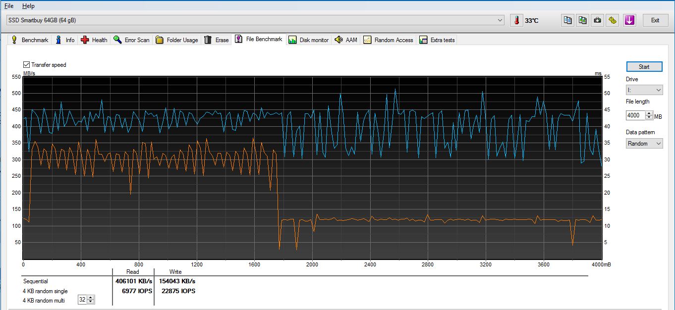Switch to the Random Access tab

pyautogui.click(x=388, y=40)
